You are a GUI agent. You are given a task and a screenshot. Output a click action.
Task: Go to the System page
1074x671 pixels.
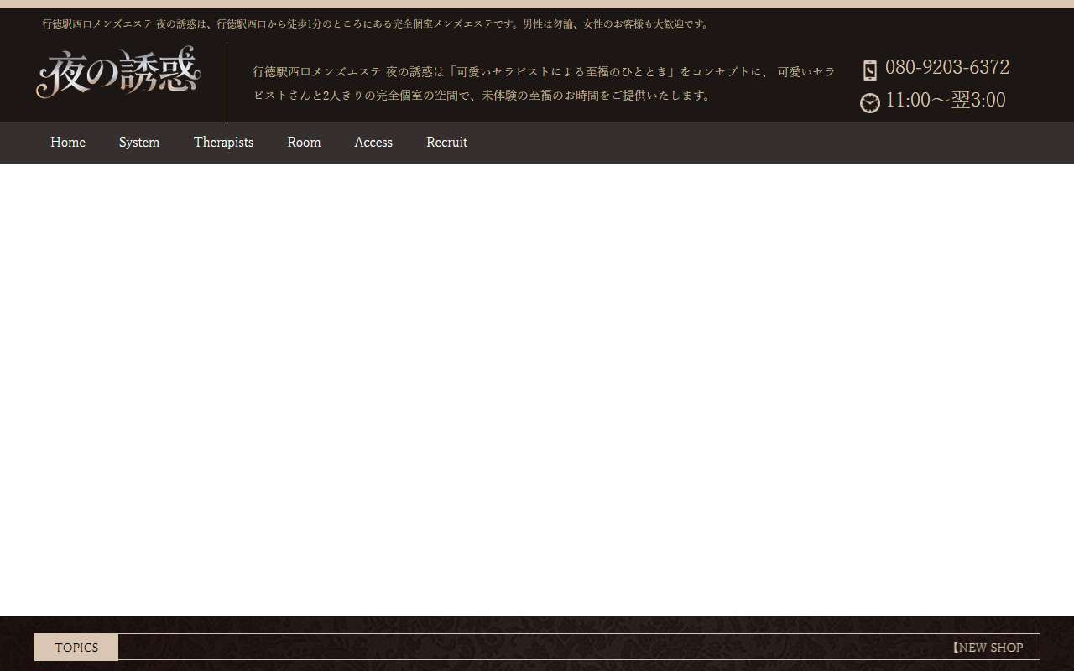click(139, 143)
